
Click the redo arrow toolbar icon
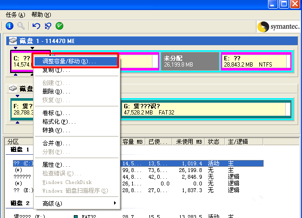tap(47, 26)
